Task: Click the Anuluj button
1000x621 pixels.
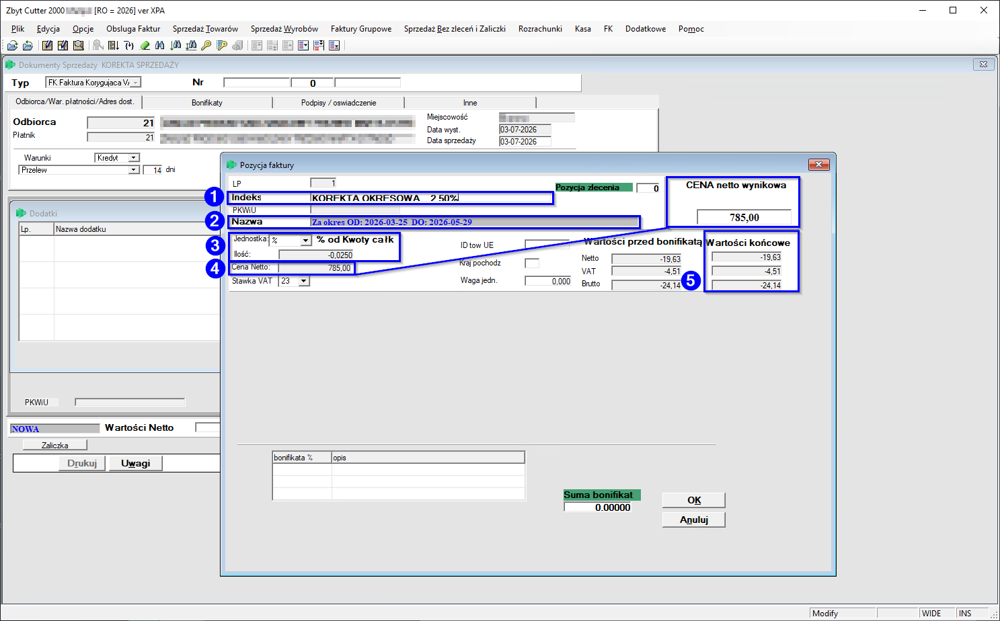Action: coord(694,520)
